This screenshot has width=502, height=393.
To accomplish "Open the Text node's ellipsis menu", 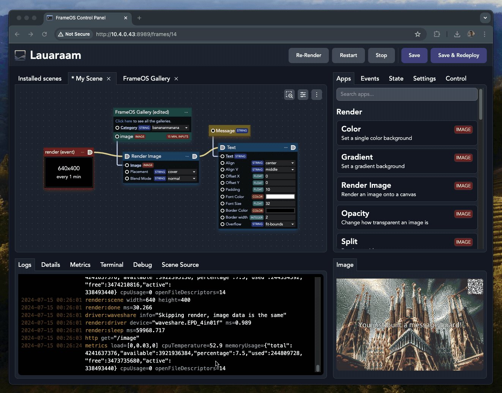I will pyautogui.click(x=286, y=147).
